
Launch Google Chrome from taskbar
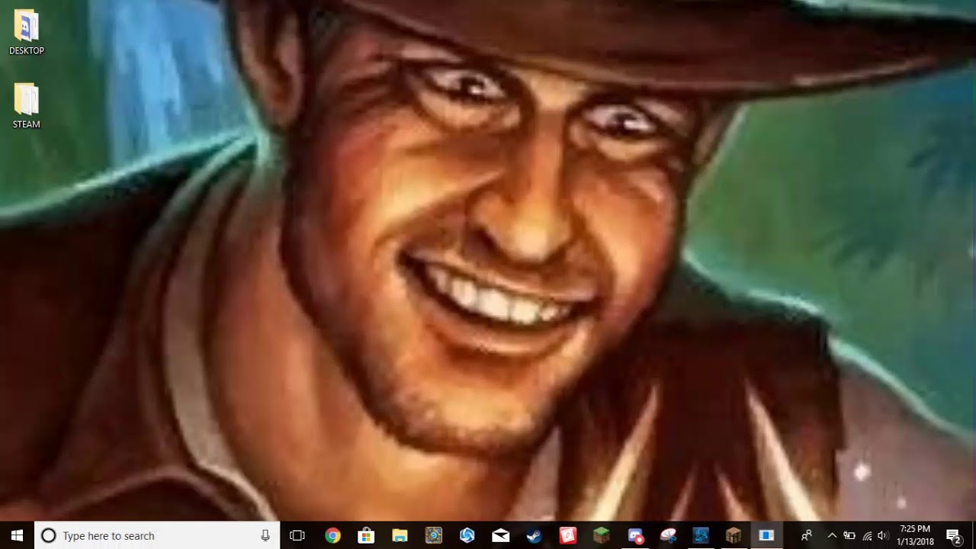pos(332,535)
